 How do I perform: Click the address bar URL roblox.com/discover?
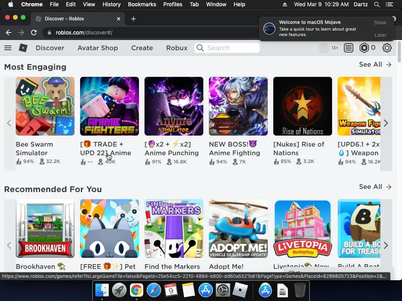pyautogui.click(x=84, y=33)
